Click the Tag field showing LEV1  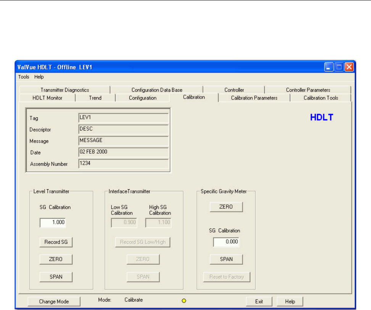(123, 118)
